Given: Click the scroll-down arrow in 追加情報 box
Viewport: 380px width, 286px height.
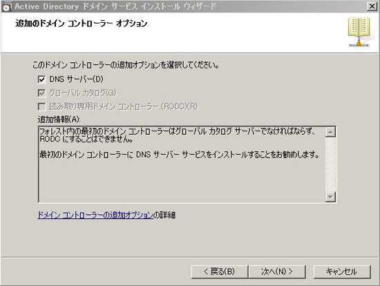Looking at the screenshot, I should pos(330,197).
